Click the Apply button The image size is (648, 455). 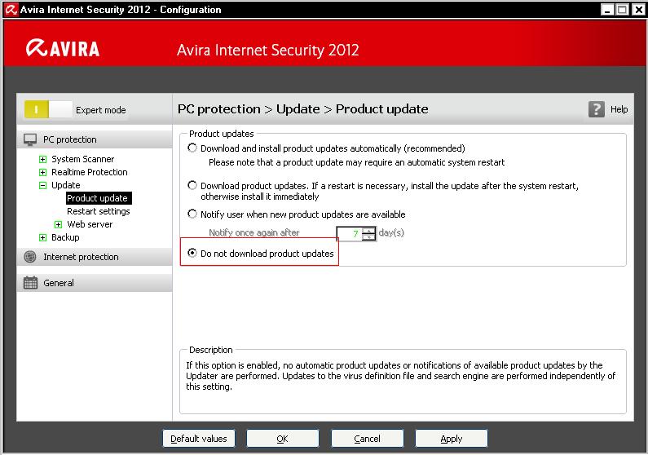[452, 439]
